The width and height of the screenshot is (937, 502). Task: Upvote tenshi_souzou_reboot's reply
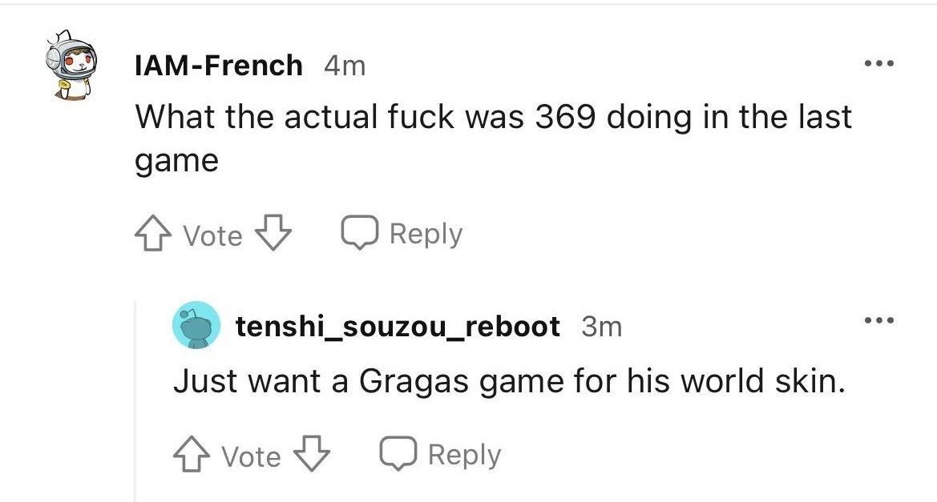point(192,454)
